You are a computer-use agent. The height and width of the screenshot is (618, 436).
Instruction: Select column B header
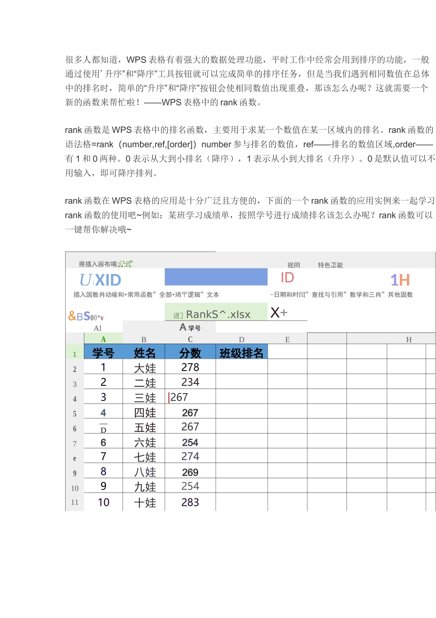coord(144,339)
